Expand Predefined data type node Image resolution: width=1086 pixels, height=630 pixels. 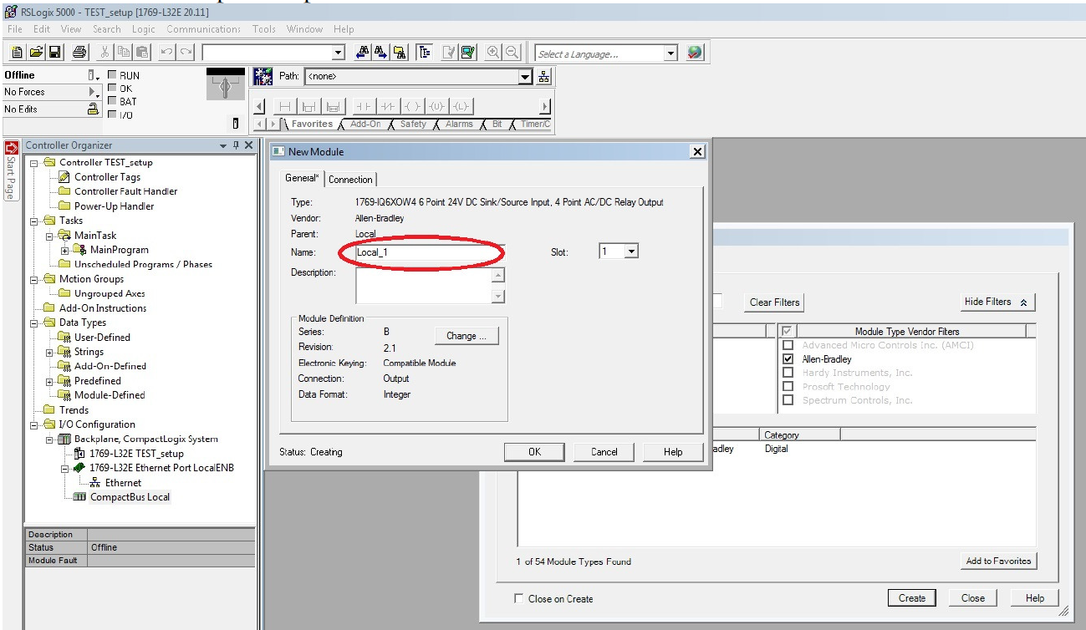tap(49, 381)
